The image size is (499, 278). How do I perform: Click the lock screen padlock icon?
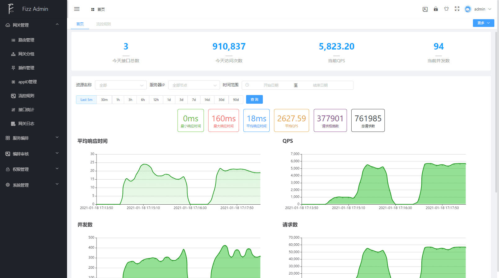(436, 9)
